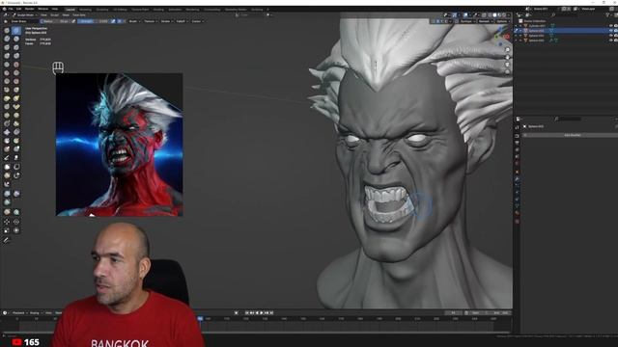This screenshot has height=347, width=618.
Task: Hide Sphere.003 with its eye icon
Action: (610, 30)
